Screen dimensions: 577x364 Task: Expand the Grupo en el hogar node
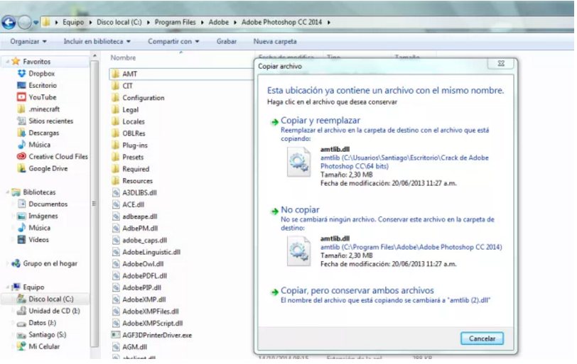click(7, 263)
